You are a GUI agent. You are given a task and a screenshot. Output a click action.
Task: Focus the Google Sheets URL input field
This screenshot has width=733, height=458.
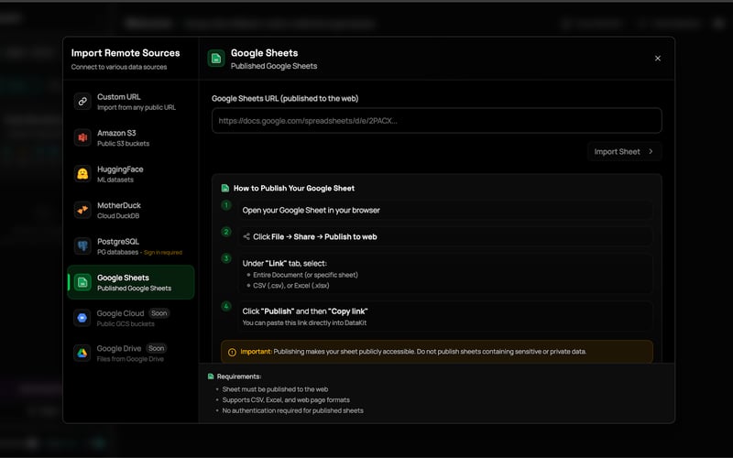[x=437, y=121]
